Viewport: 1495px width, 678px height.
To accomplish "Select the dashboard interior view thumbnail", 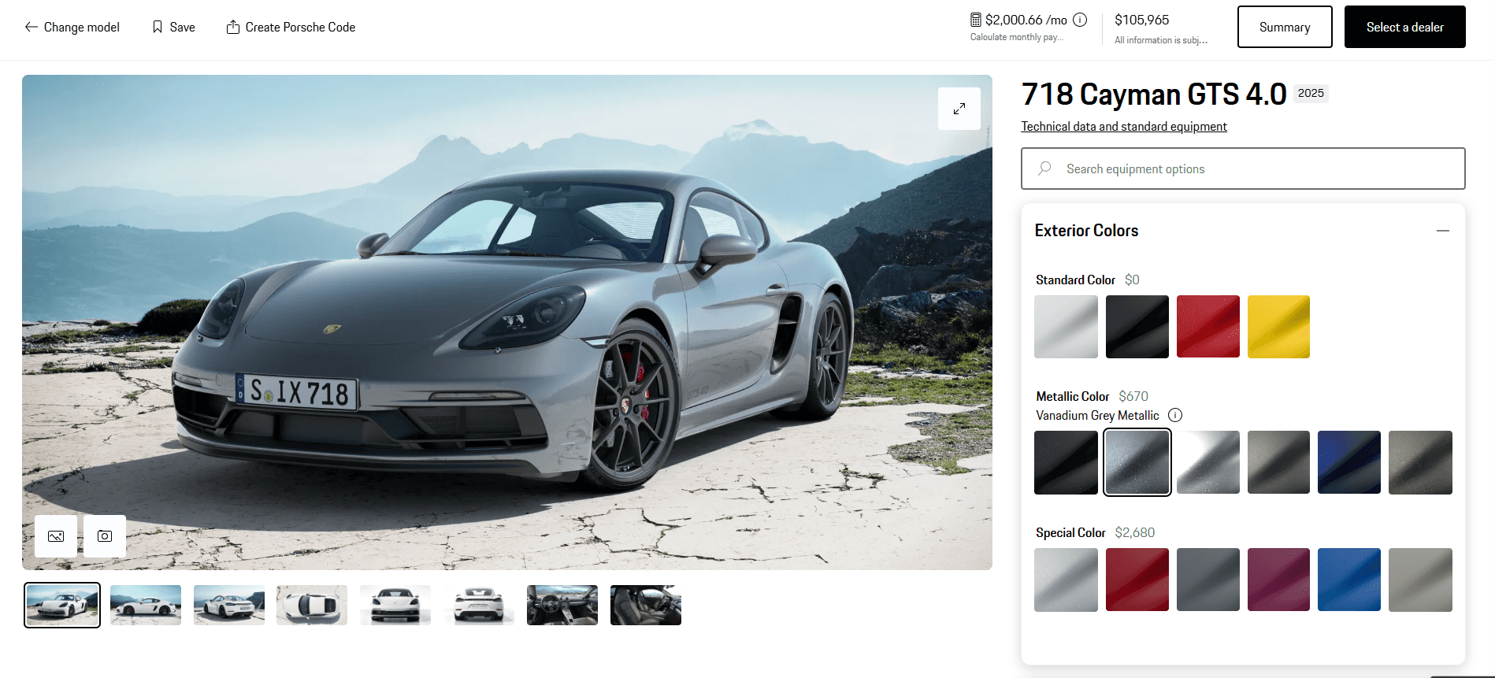I will click(x=562, y=605).
